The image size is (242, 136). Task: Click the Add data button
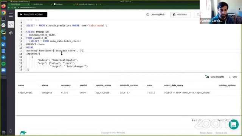(x=180, y=14)
